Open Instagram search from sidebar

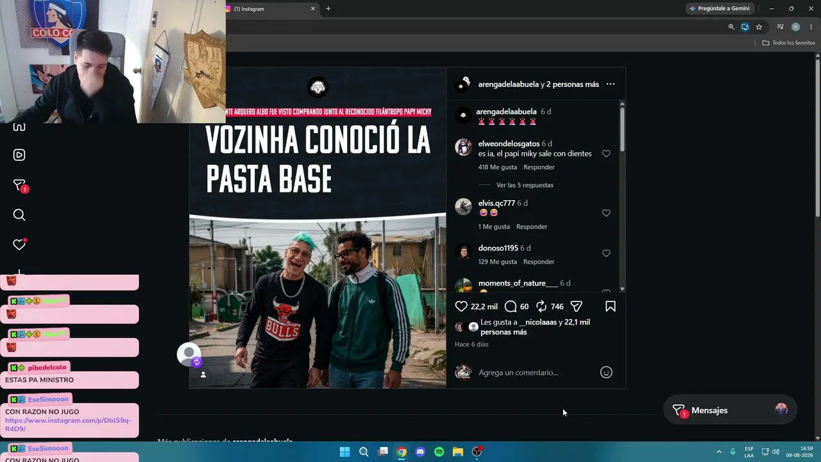19,215
